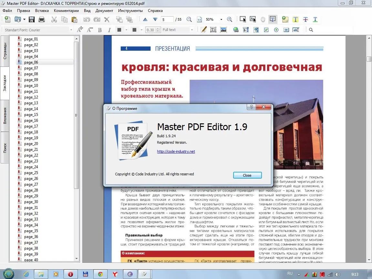Select the Edit Document selection tool
The height and width of the screenshot is (279, 372).
[243, 19]
